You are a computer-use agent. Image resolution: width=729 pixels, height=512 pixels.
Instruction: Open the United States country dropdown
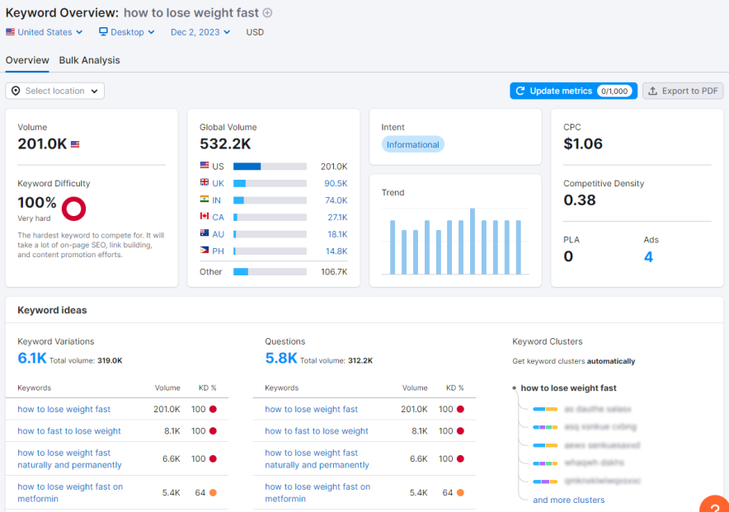tap(45, 32)
